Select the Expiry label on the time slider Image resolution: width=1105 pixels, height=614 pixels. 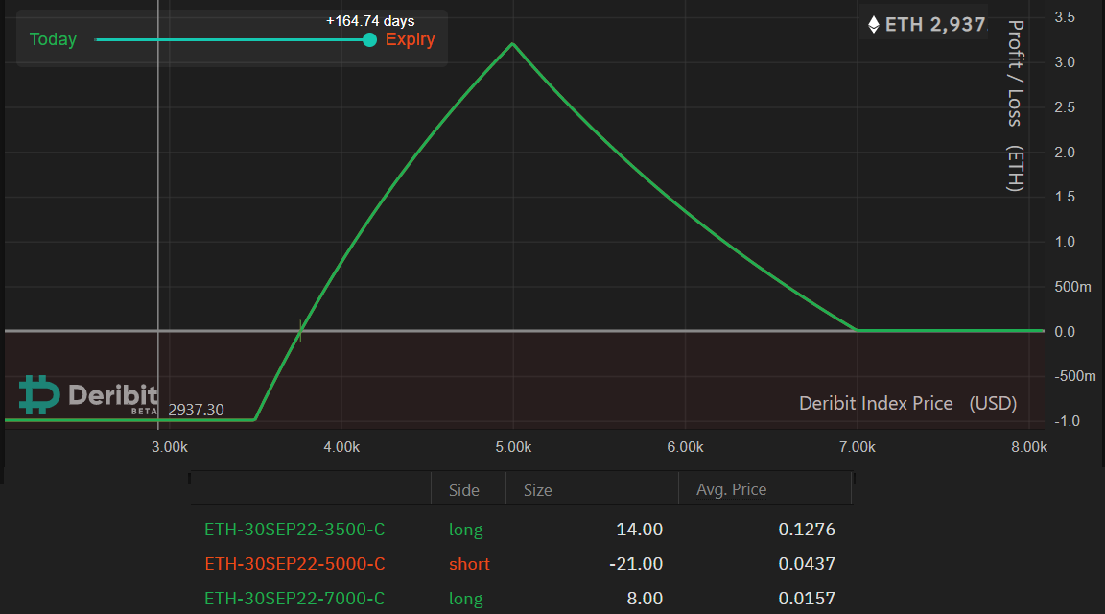click(410, 39)
